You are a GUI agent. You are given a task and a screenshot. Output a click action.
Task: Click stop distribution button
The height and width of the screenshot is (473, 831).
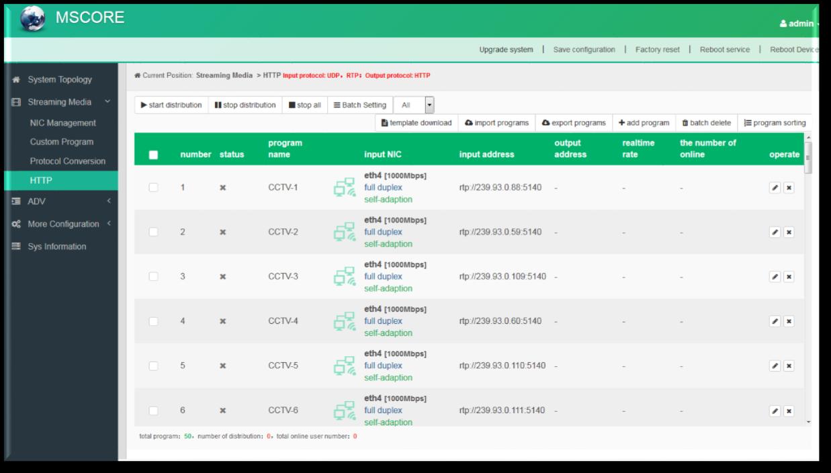click(245, 105)
